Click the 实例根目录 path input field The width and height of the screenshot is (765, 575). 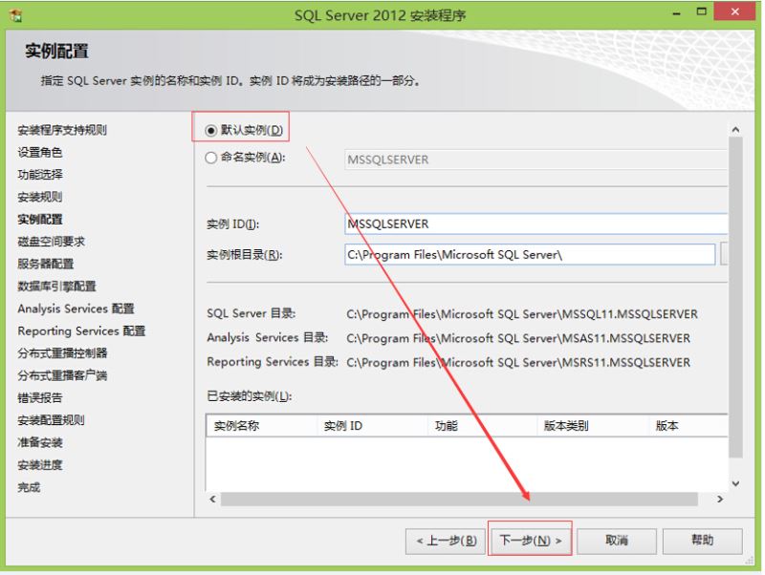pyautogui.click(x=530, y=254)
